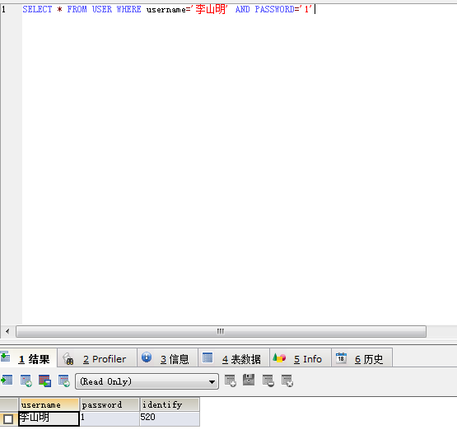
Task: Open the (Read Only) dropdown
Action: click(147, 381)
